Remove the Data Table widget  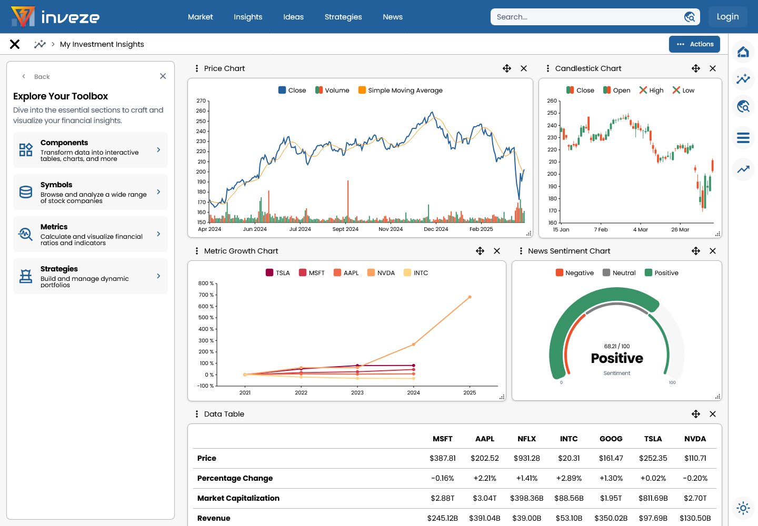[713, 414]
